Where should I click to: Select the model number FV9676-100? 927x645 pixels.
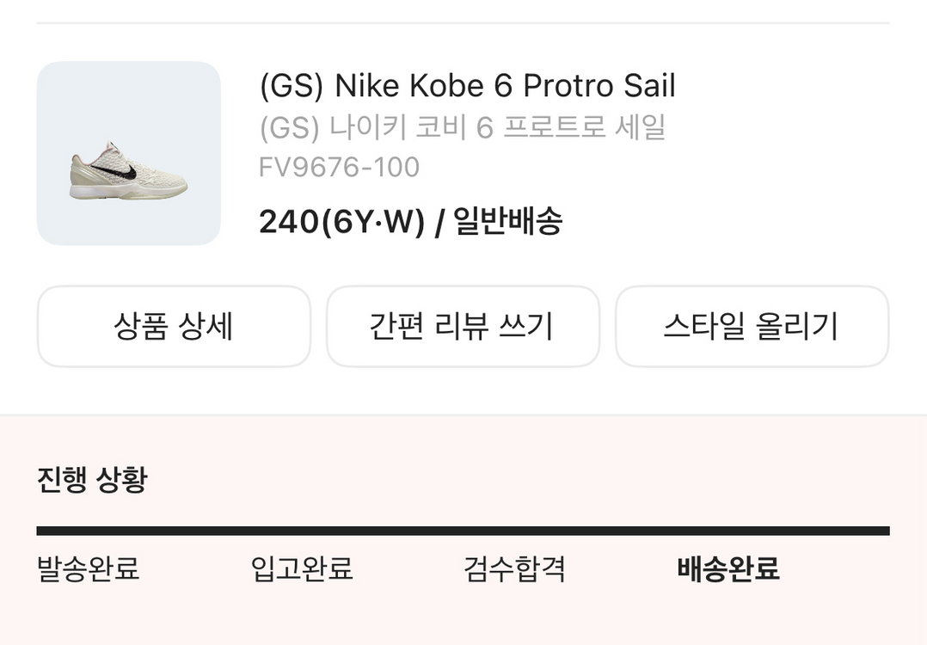point(339,167)
